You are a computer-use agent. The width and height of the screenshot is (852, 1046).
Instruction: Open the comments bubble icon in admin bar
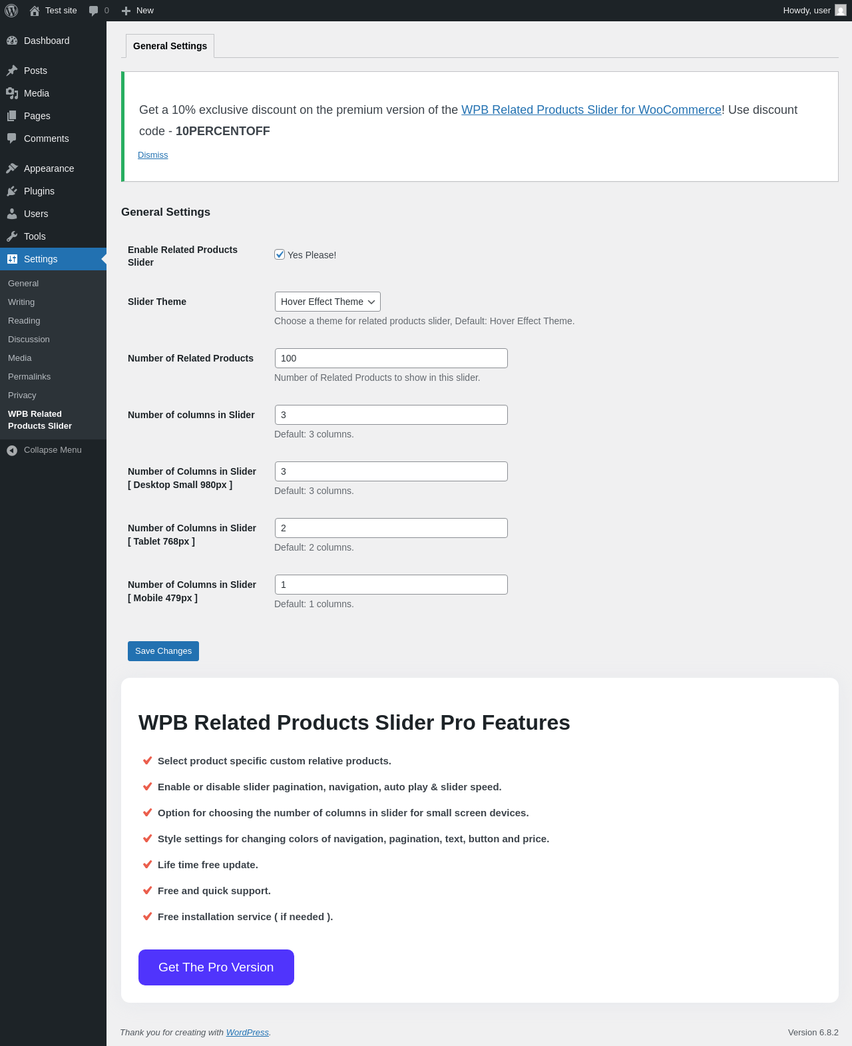point(93,11)
